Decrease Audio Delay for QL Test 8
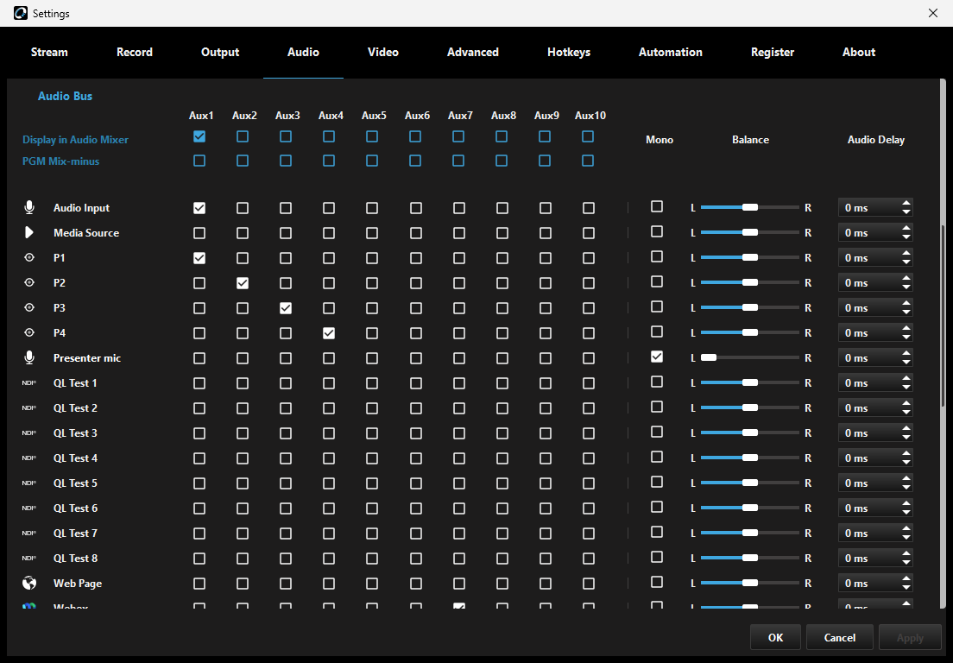The image size is (953, 663). click(906, 562)
